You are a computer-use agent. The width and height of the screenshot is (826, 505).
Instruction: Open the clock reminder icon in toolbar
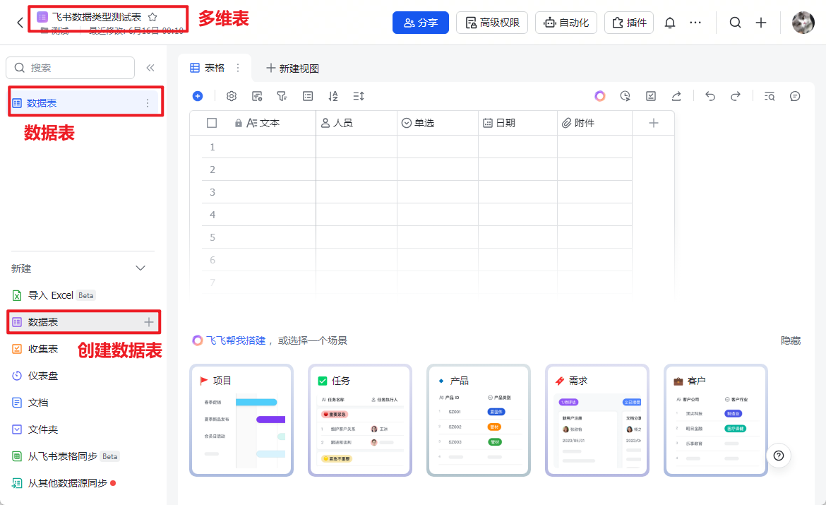point(626,96)
